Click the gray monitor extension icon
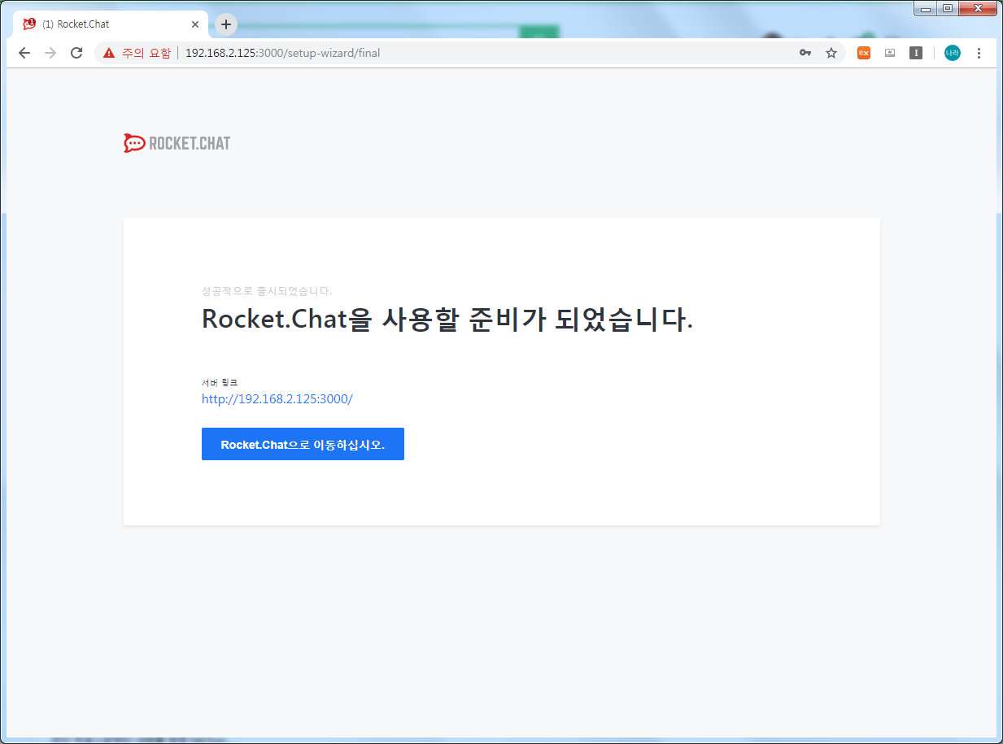 [890, 53]
